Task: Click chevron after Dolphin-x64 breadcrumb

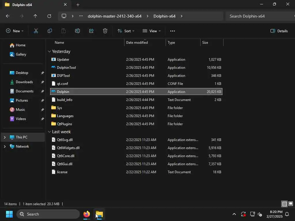Action: click(x=181, y=16)
